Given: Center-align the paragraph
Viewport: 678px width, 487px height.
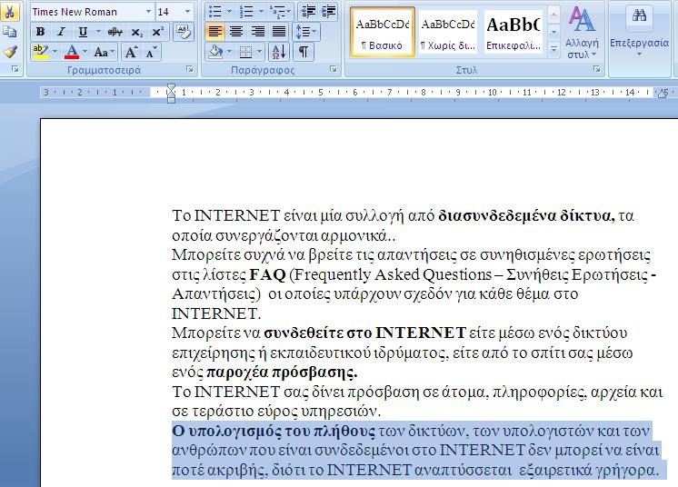Looking at the screenshot, I should click(236, 32).
